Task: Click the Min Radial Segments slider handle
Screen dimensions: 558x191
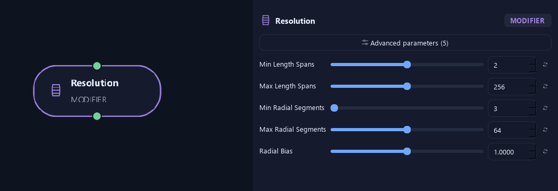Action: (x=334, y=108)
